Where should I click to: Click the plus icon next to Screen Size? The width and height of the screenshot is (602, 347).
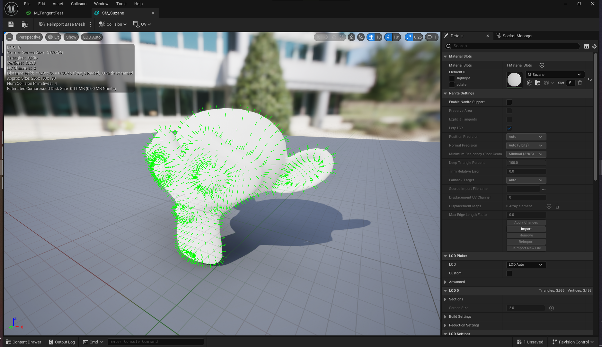pyautogui.click(x=552, y=308)
